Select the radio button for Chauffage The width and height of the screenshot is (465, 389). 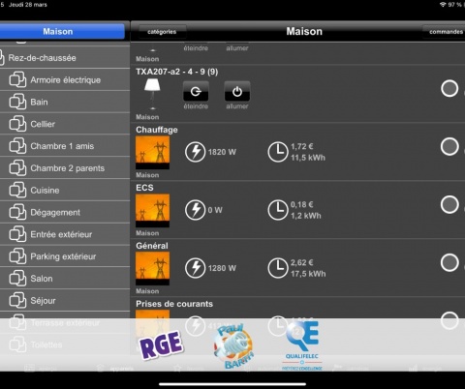449,147
